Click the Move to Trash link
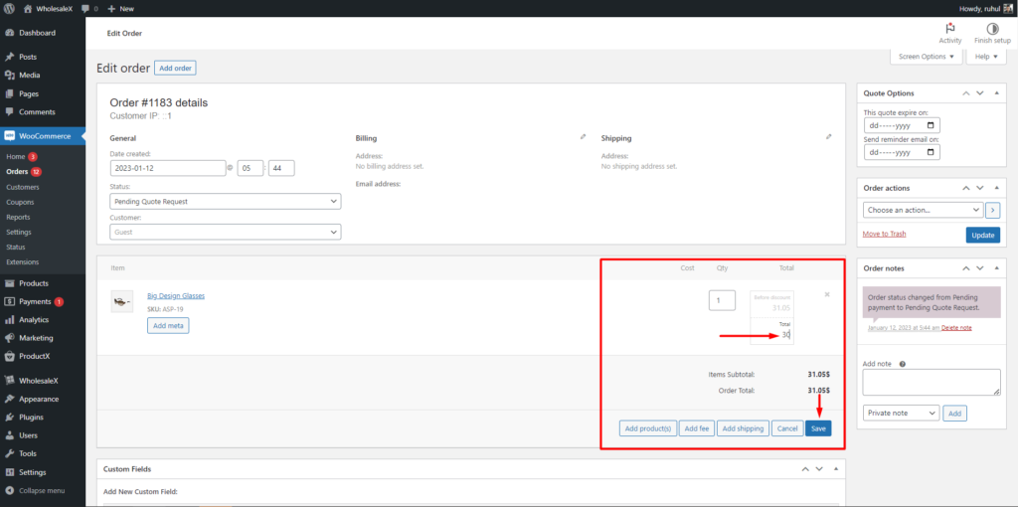Viewport: 1018px width, 507px height. 884,234
